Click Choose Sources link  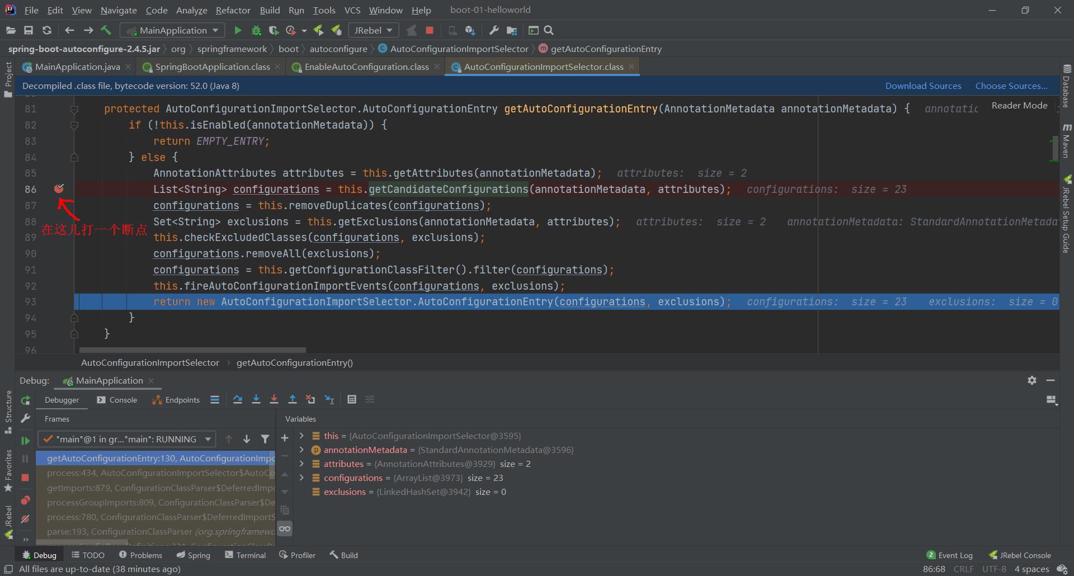point(1011,86)
